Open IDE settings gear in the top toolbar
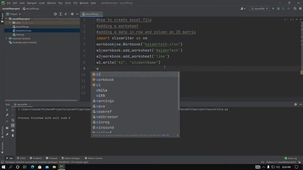This screenshot has height=170, width=303. pos(300,8)
